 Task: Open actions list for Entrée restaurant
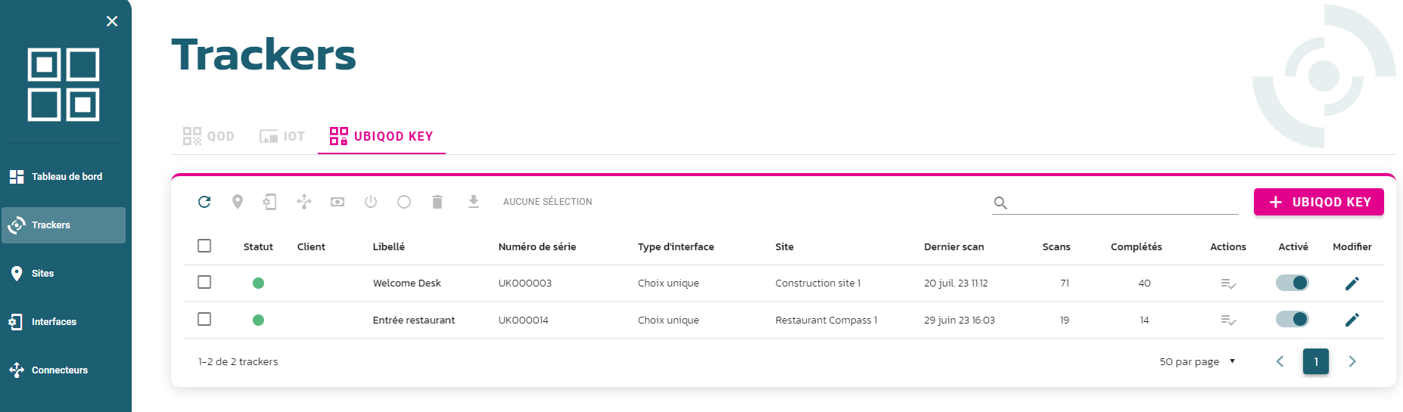1228,321
